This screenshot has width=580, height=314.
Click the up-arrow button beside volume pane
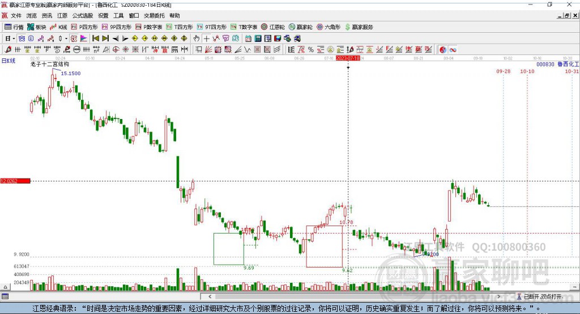tap(5, 287)
